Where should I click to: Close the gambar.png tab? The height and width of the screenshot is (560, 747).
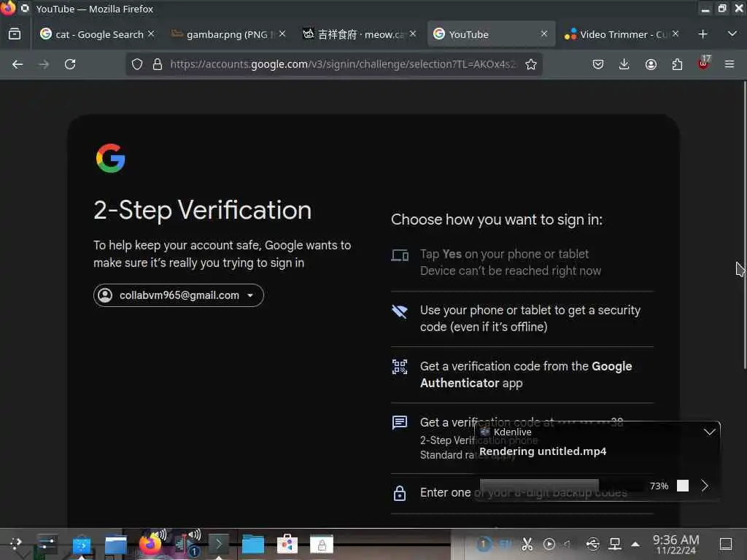pos(282,34)
